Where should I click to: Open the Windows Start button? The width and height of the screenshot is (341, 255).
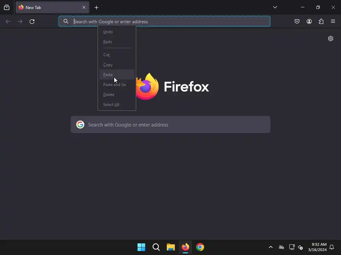[x=141, y=247]
